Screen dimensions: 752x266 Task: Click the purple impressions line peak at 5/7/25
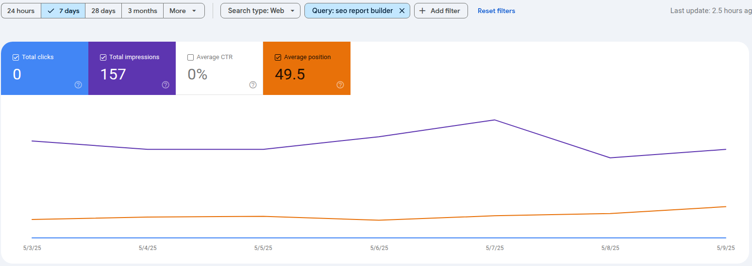click(x=495, y=120)
